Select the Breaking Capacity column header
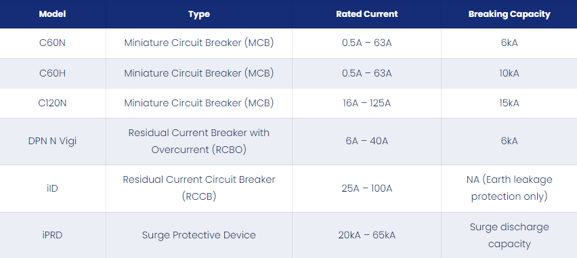The height and width of the screenshot is (258, 577). click(509, 14)
